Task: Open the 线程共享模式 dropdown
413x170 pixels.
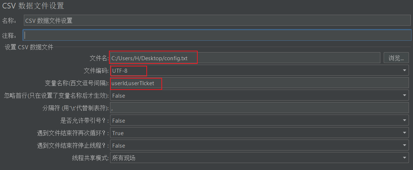Action: pyautogui.click(x=405, y=158)
